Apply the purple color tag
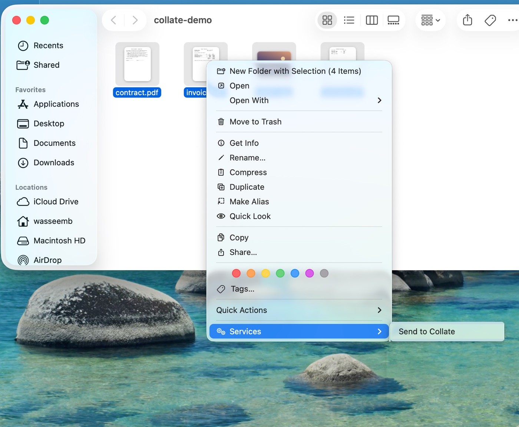 (x=310, y=273)
